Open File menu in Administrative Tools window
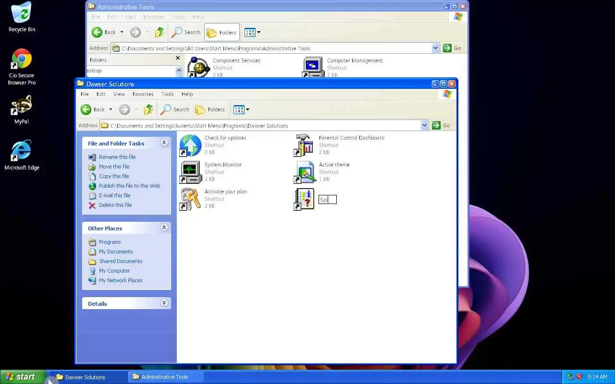 point(96,17)
